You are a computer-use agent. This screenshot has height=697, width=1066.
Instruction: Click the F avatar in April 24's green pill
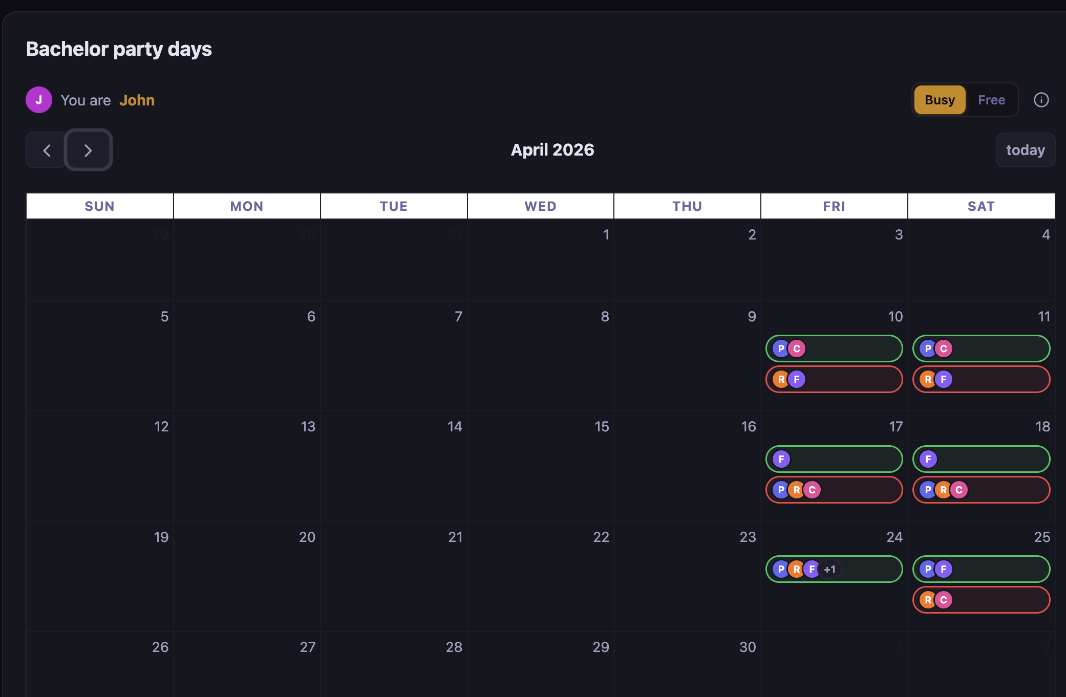pyautogui.click(x=812, y=569)
